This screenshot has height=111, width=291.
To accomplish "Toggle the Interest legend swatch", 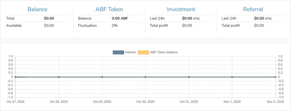I will click(x=118, y=52).
